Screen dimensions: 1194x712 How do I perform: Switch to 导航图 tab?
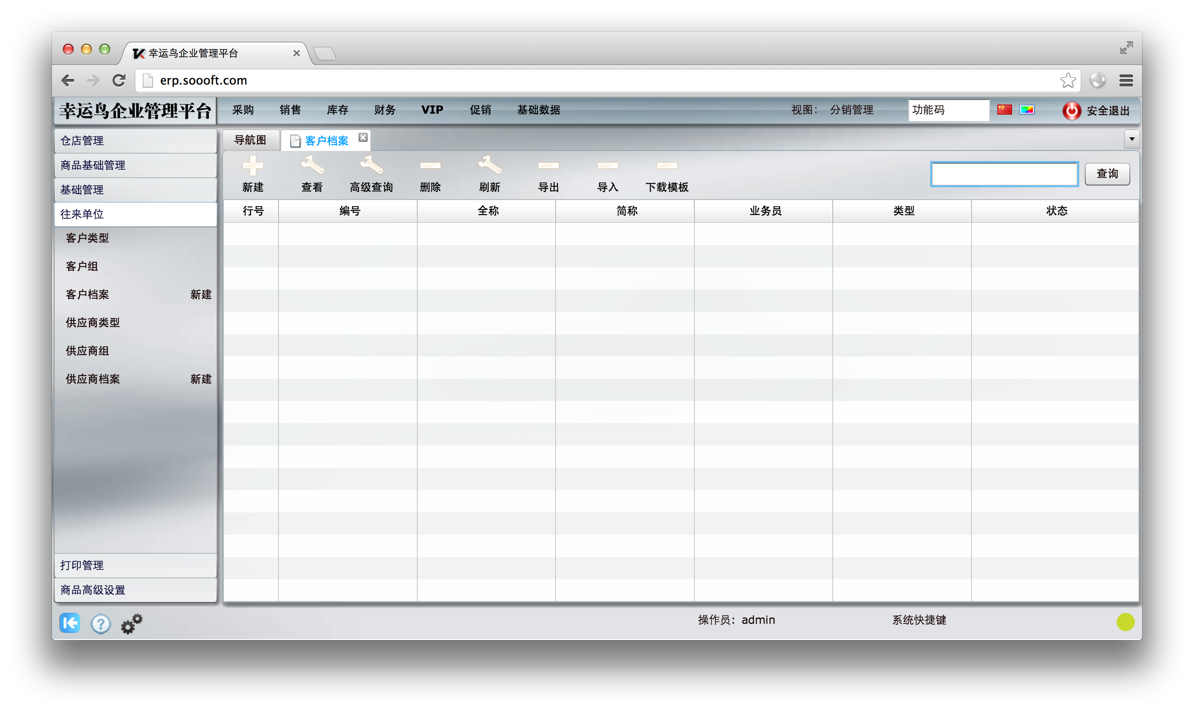coord(250,140)
